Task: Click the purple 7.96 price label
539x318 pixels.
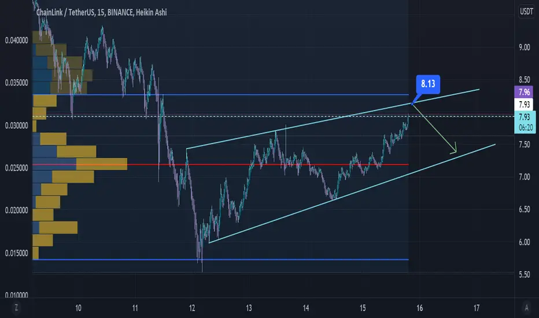Action: 524,92
